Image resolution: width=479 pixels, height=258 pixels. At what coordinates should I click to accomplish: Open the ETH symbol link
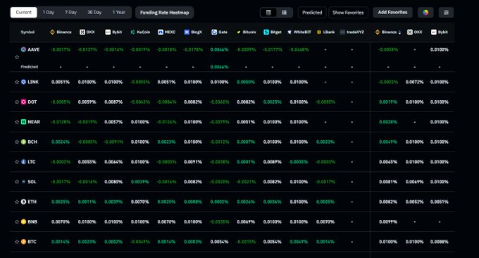point(32,202)
